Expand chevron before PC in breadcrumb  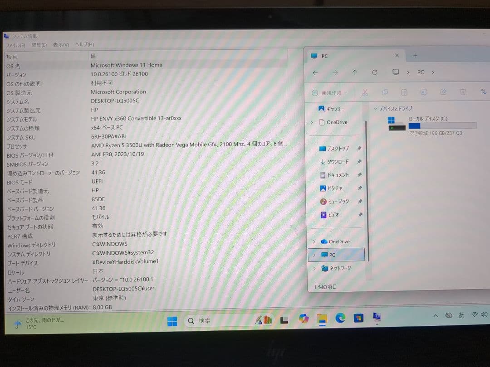[408, 72]
